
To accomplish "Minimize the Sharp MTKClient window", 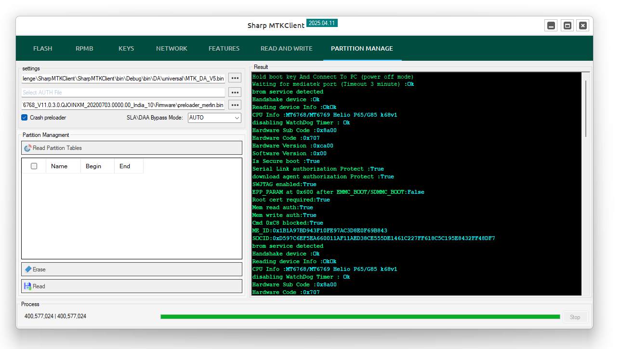I will [x=551, y=26].
